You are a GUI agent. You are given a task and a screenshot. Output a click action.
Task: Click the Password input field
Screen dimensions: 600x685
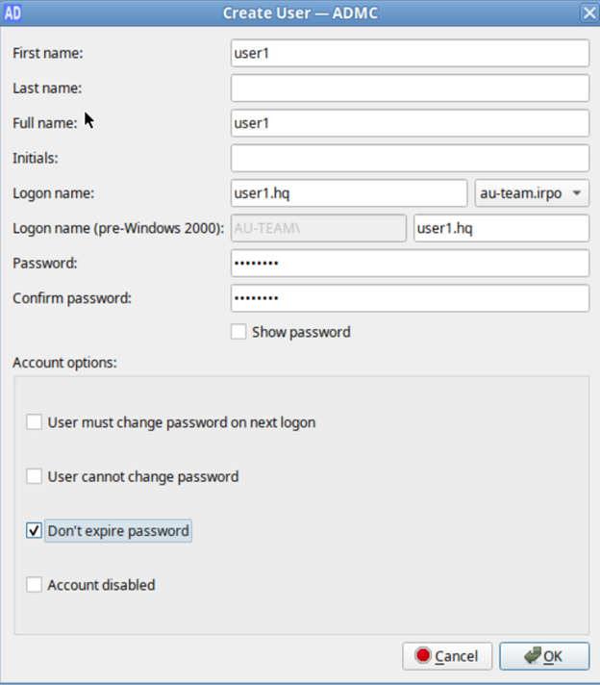(410, 263)
